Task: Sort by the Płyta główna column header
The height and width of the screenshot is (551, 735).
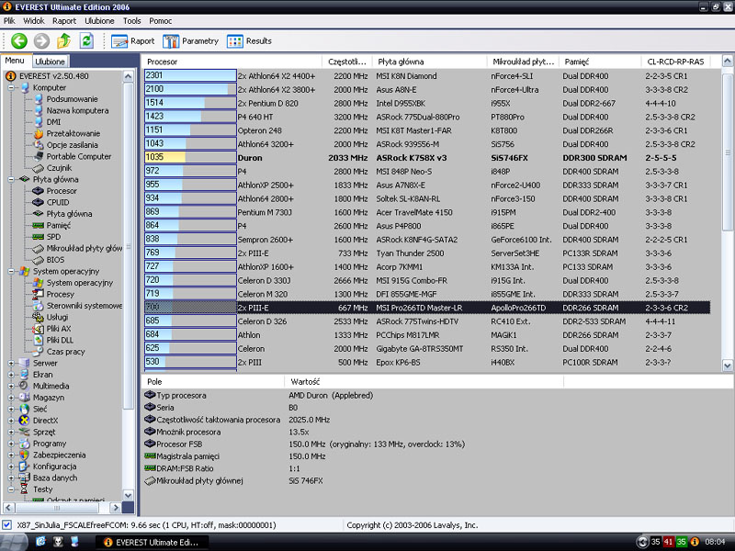Action: tap(429, 62)
